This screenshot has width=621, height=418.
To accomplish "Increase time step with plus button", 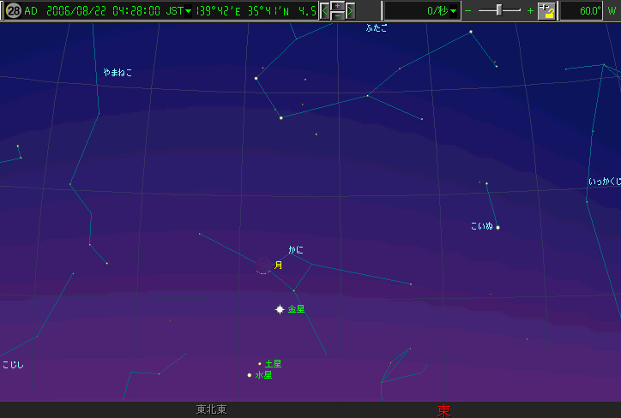I will [337, 6].
